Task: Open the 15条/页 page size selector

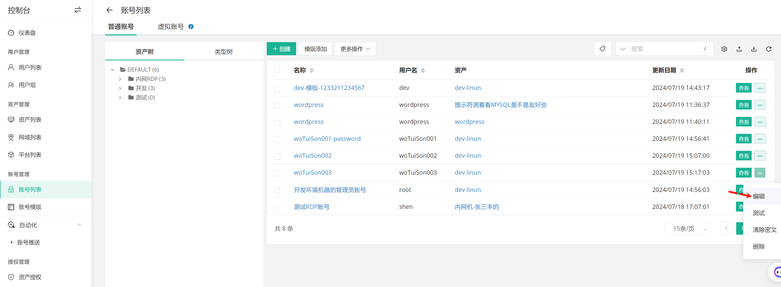Action: 687,229
